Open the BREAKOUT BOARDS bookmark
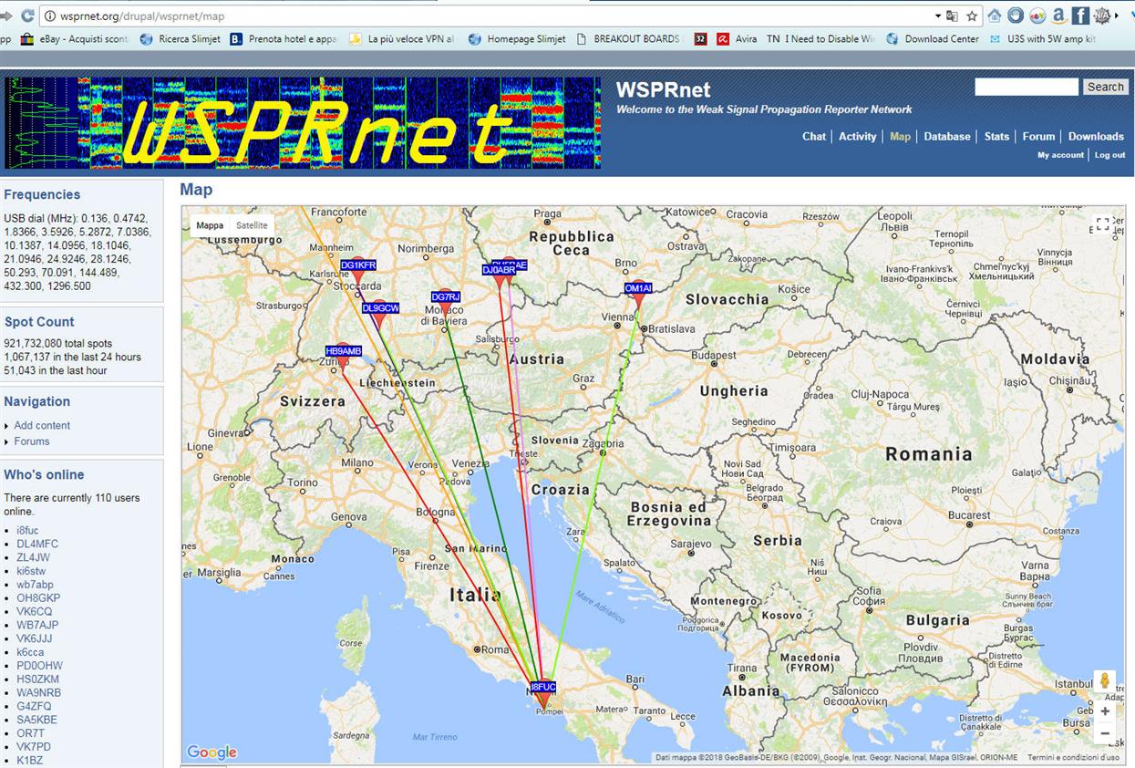This screenshot has width=1135, height=768. [629, 39]
